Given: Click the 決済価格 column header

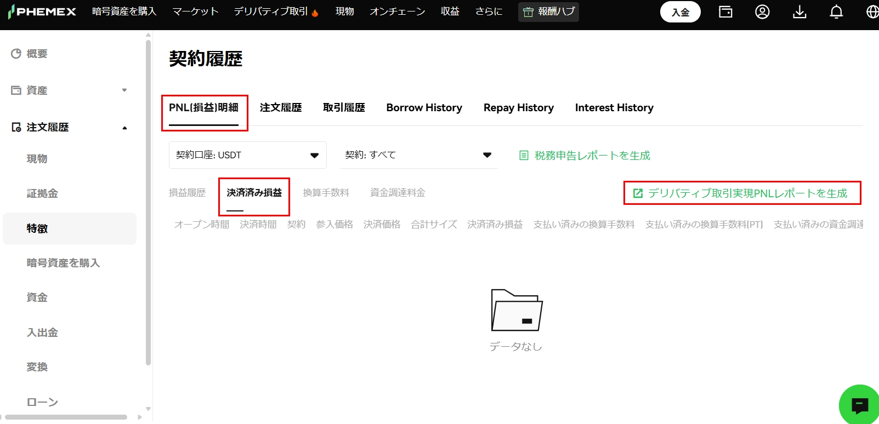Looking at the screenshot, I should 382,225.
